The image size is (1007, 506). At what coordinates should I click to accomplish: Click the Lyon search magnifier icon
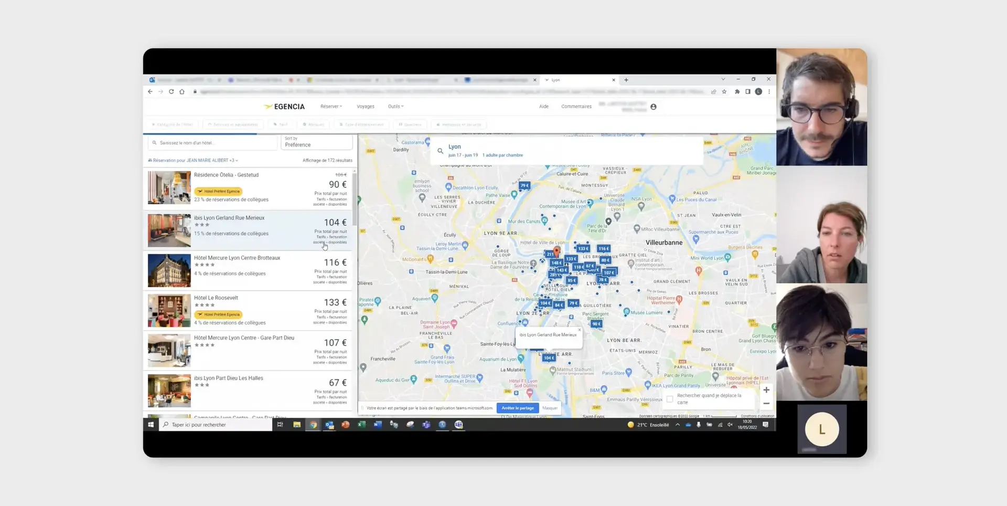440,151
